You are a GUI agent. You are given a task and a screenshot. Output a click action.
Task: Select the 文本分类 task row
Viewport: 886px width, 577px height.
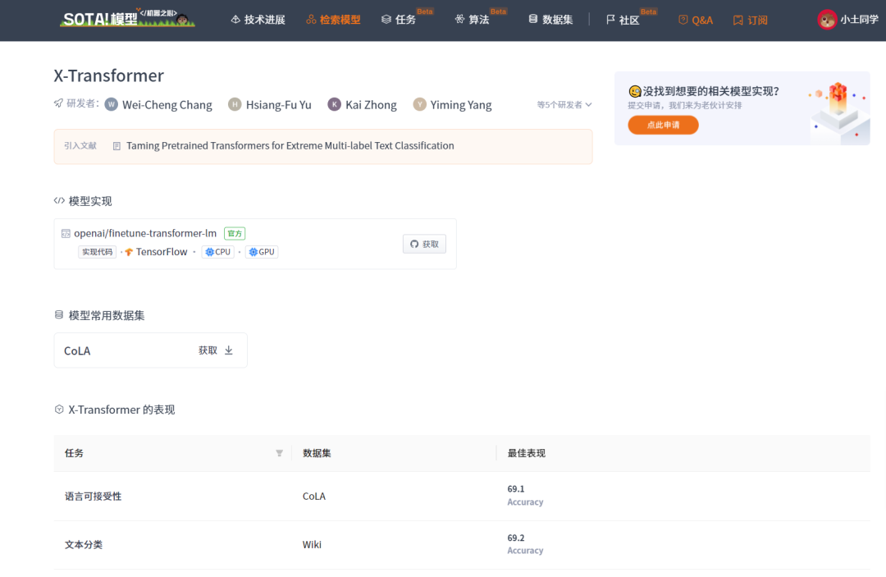(462, 545)
